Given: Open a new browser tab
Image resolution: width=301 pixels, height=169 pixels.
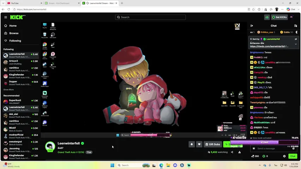Looking at the screenshot, I should pos(122,3).
